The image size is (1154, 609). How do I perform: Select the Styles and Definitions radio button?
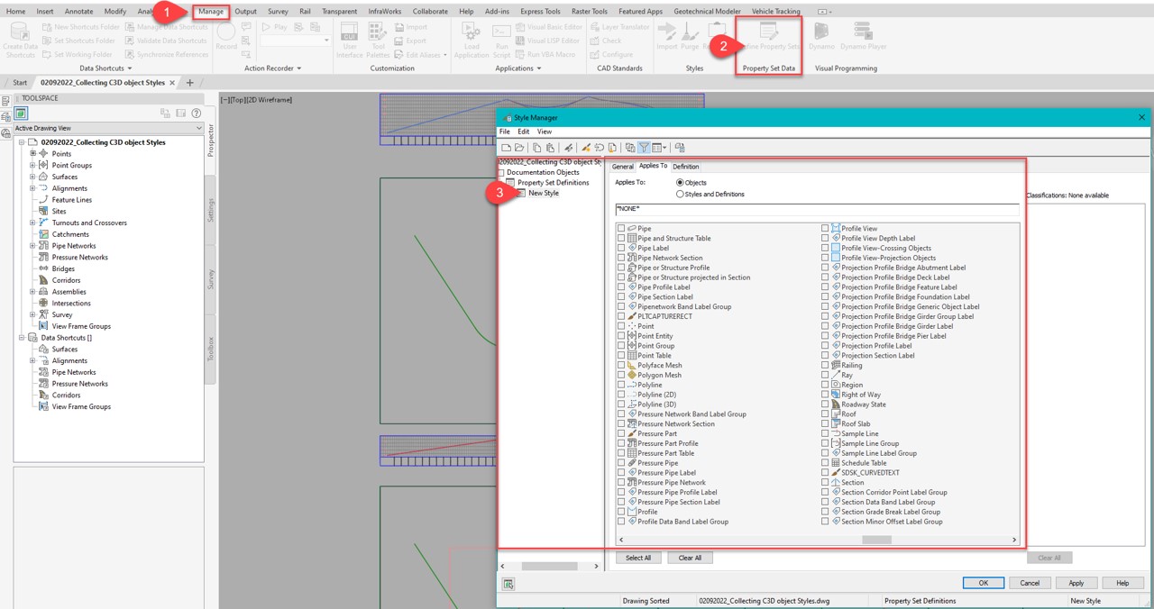click(680, 194)
